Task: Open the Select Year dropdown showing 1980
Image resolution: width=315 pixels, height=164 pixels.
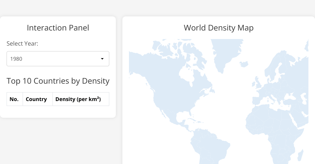Action: pos(58,59)
